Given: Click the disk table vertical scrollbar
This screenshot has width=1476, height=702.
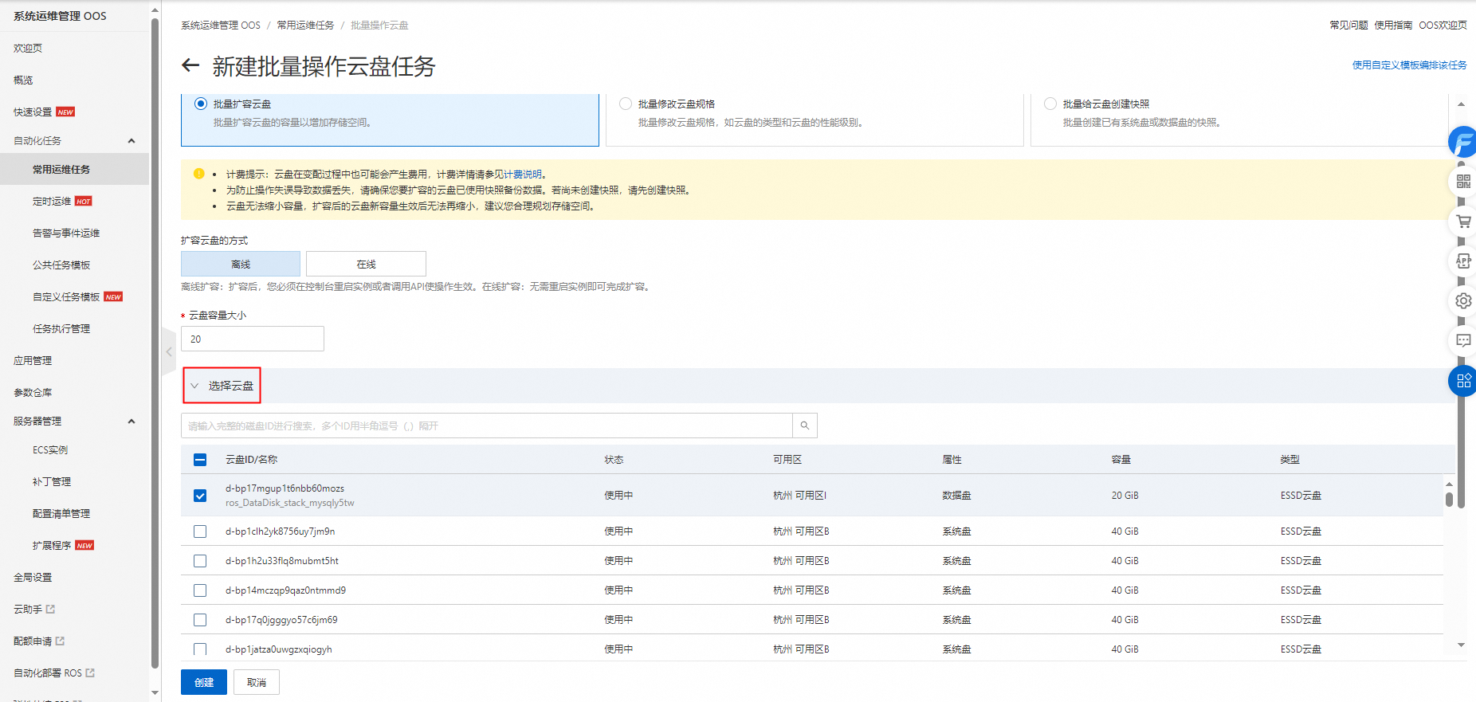Looking at the screenshot, I should point(1449,499).
